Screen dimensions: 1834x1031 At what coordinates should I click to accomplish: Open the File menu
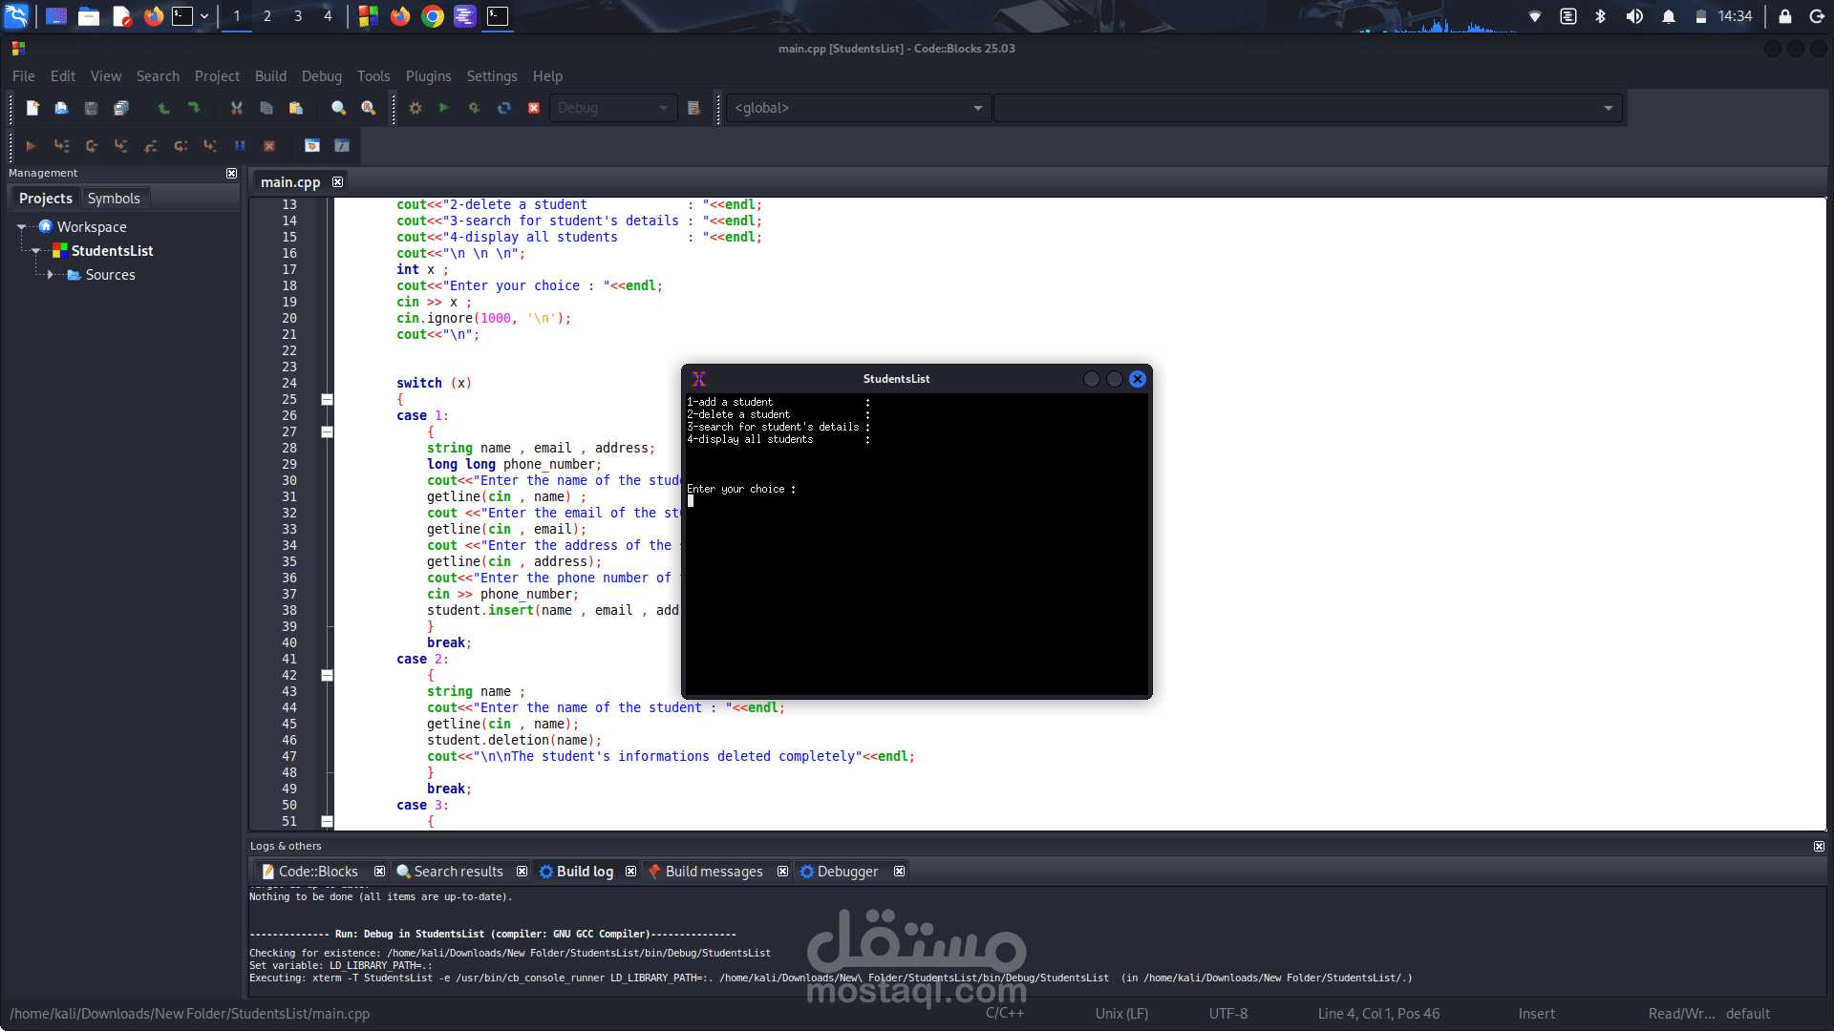pyautogui.click(x=24, y=76)
